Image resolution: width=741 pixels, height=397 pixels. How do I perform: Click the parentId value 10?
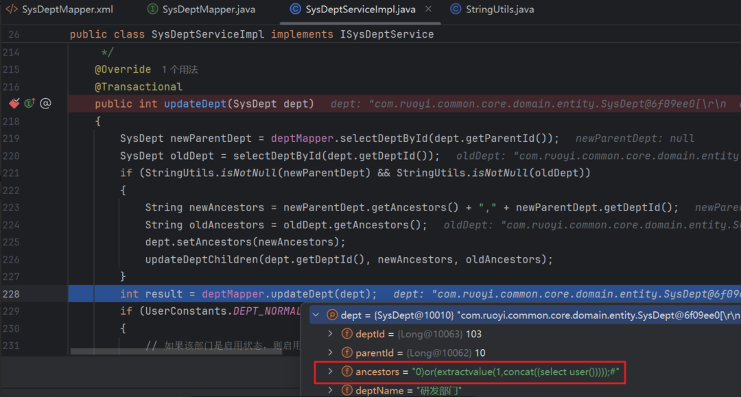pyautogui.click(x=480, y=353)
